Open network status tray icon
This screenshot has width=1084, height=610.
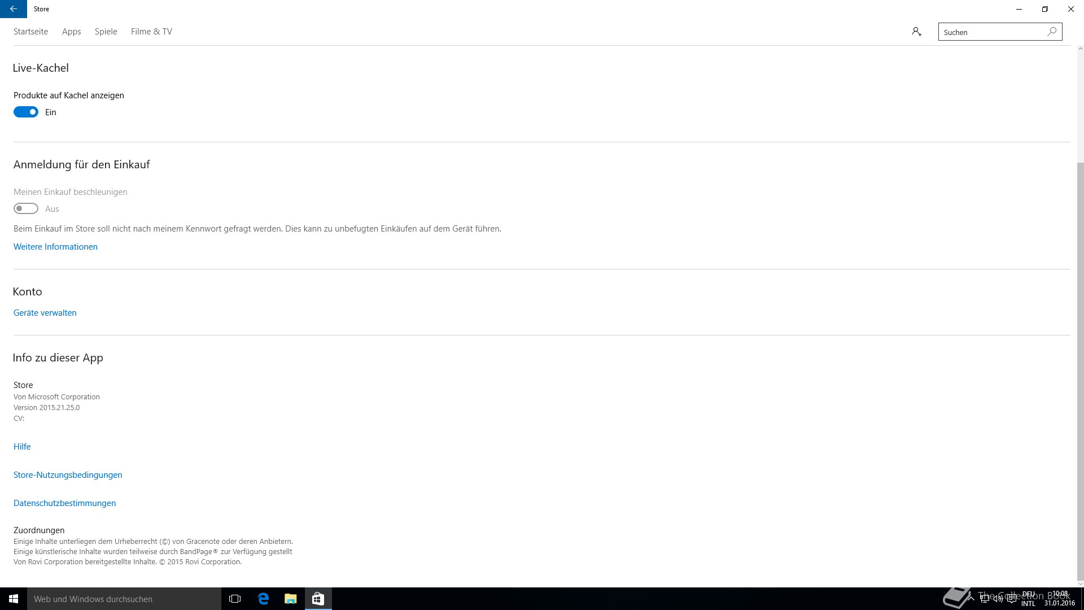pos(984,599)
